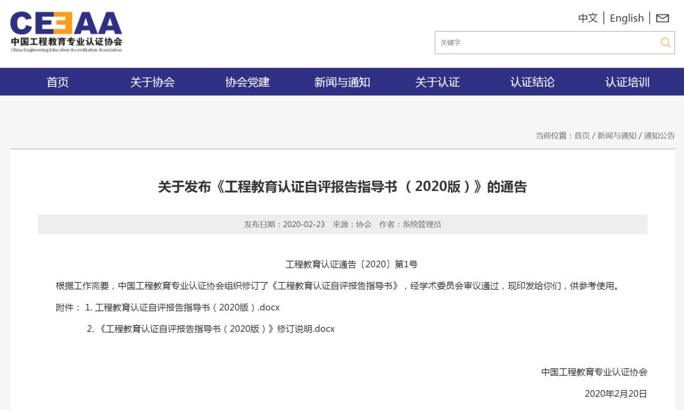The width and height of the screenshot is (684, 410).
Task: Open the 认证培训 menu item
Action: [x=627, y=82]
